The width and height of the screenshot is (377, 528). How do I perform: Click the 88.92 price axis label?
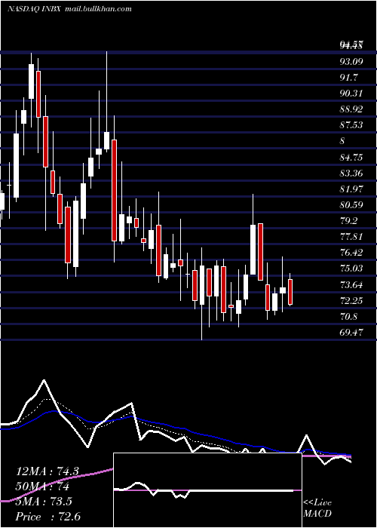[351, 109]
